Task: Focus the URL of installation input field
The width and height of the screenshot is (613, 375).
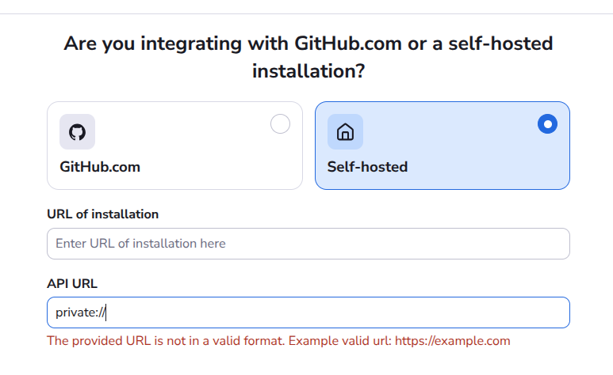Action: pos(308,244)
